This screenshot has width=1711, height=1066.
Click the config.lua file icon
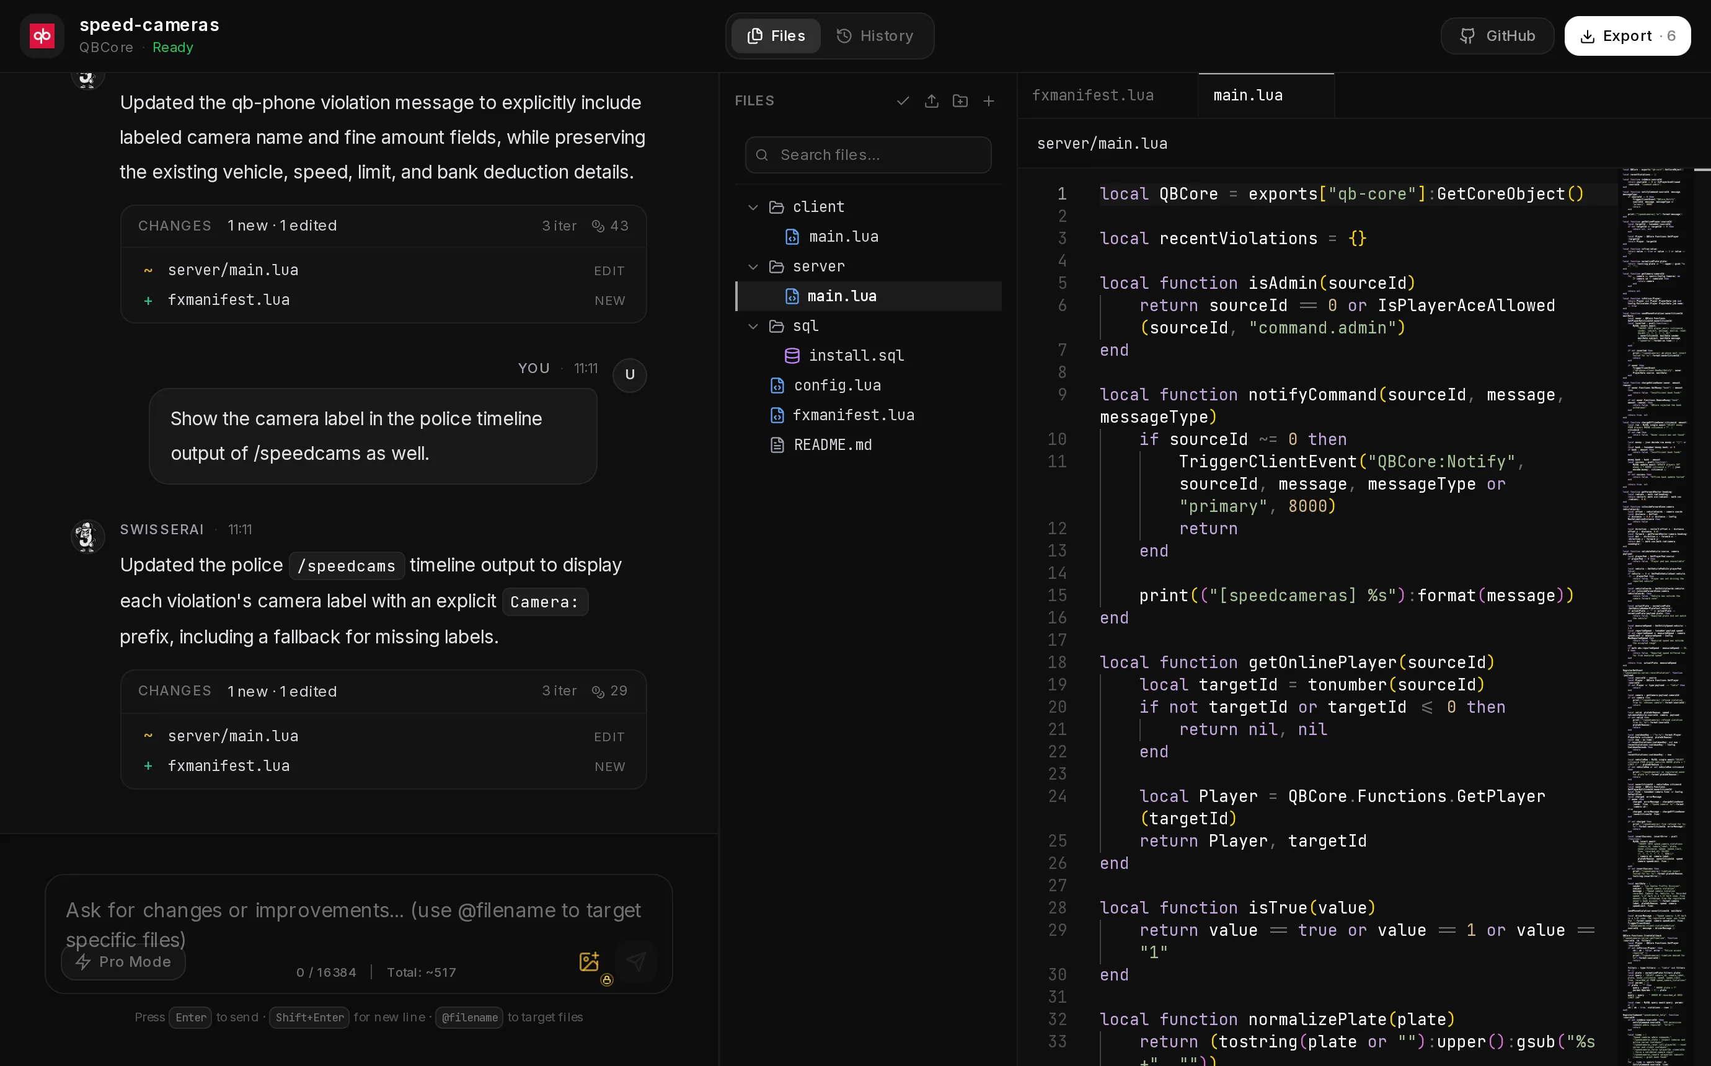777,385
